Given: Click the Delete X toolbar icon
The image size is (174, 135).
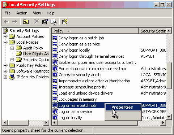Looking at the screenshot, I should pyautogui.click(x=37, y=22).
